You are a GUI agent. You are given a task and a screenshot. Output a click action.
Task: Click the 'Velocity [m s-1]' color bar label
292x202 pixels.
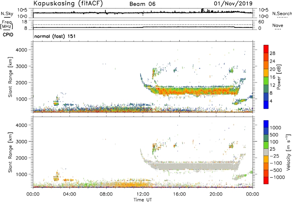click(x=288, y=152)
